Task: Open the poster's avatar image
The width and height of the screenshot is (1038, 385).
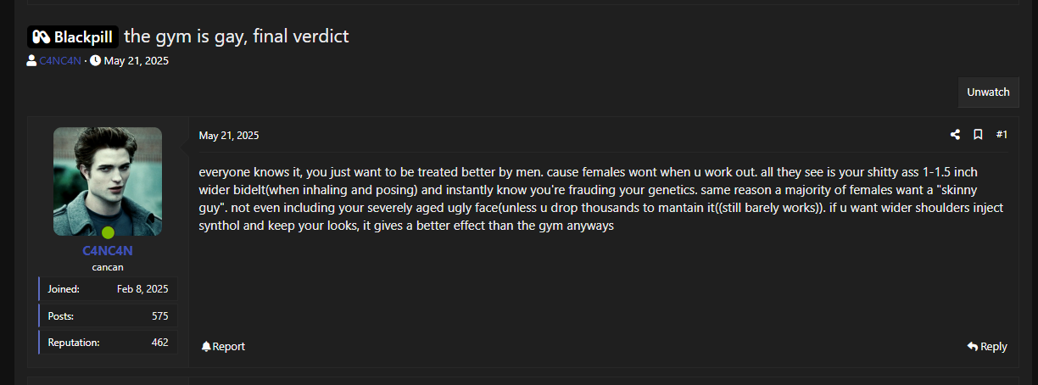Action: pos(108,181)
